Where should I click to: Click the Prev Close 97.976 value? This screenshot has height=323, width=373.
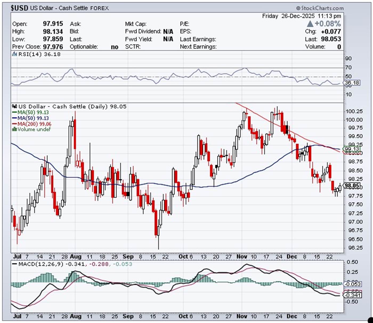(x=53, y=47)
